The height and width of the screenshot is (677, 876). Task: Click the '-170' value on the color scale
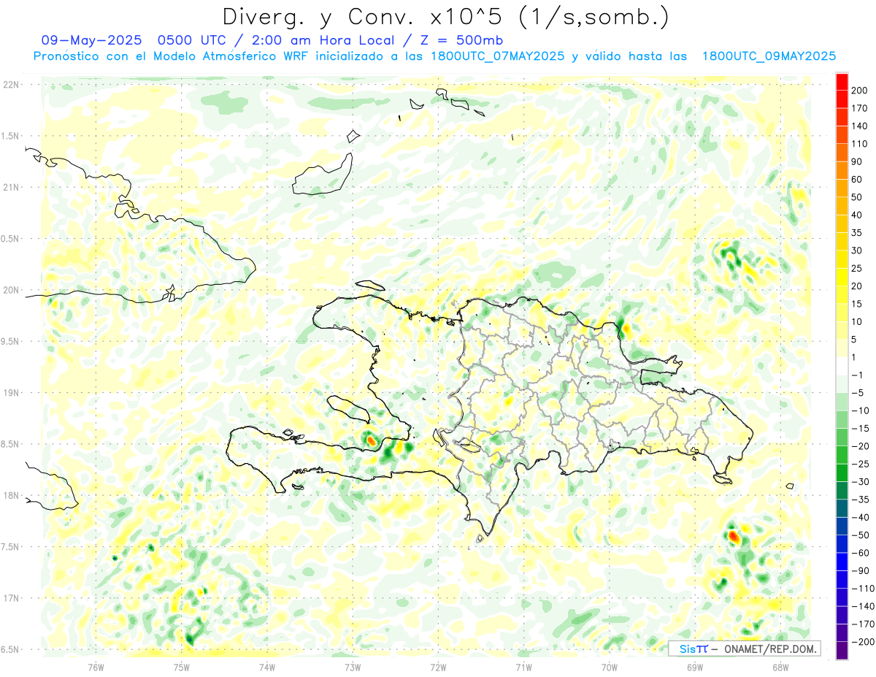[x=863, y=624]
